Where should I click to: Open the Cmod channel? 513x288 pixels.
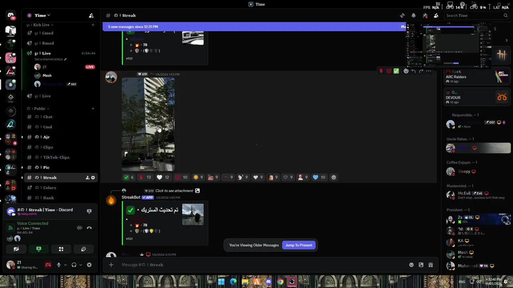60,33
